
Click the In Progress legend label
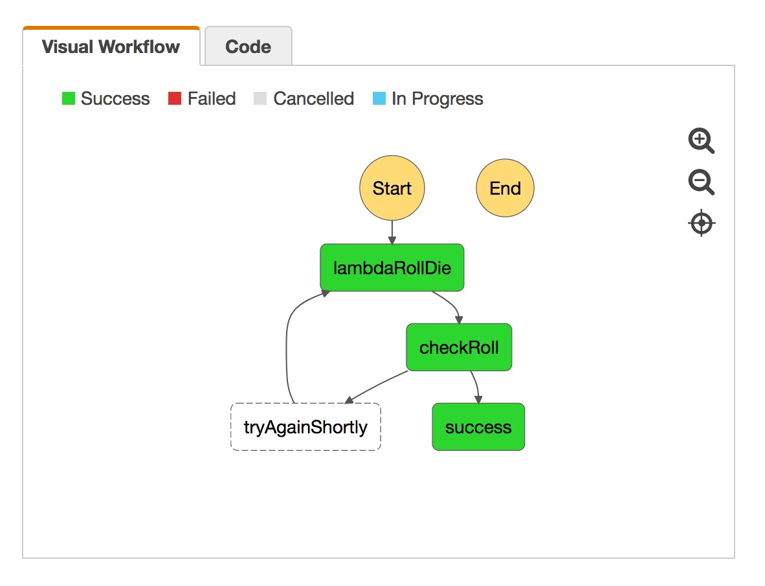pyautogui.click(x=438, y=99)
